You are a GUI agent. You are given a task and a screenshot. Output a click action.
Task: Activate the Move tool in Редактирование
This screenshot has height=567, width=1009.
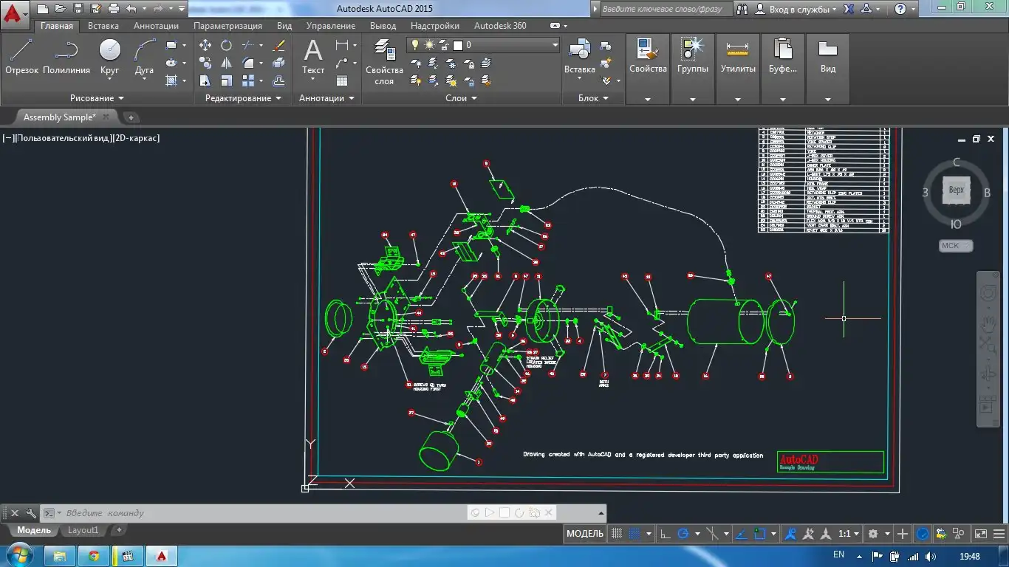(205, 46)
